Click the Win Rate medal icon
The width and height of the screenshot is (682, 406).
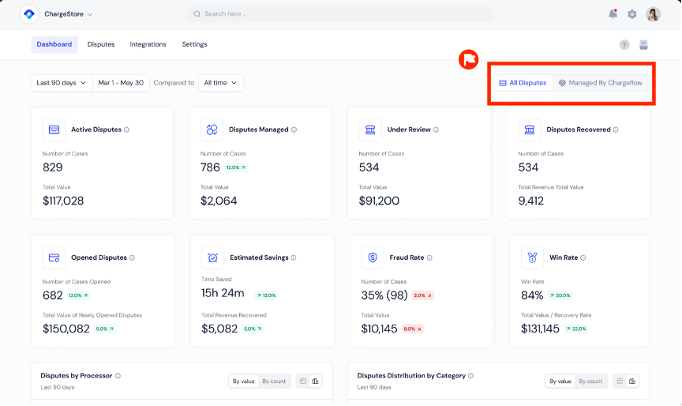tap(532, 258)
